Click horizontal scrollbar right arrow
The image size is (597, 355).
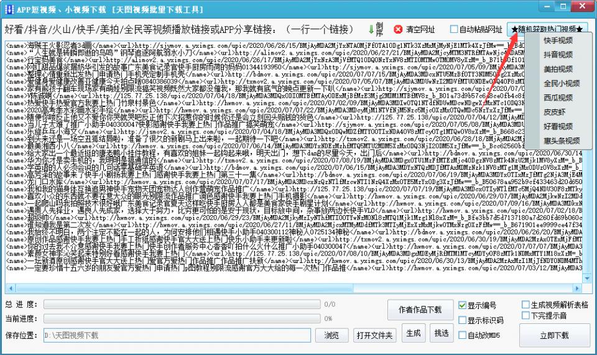(x=577, y=288)
